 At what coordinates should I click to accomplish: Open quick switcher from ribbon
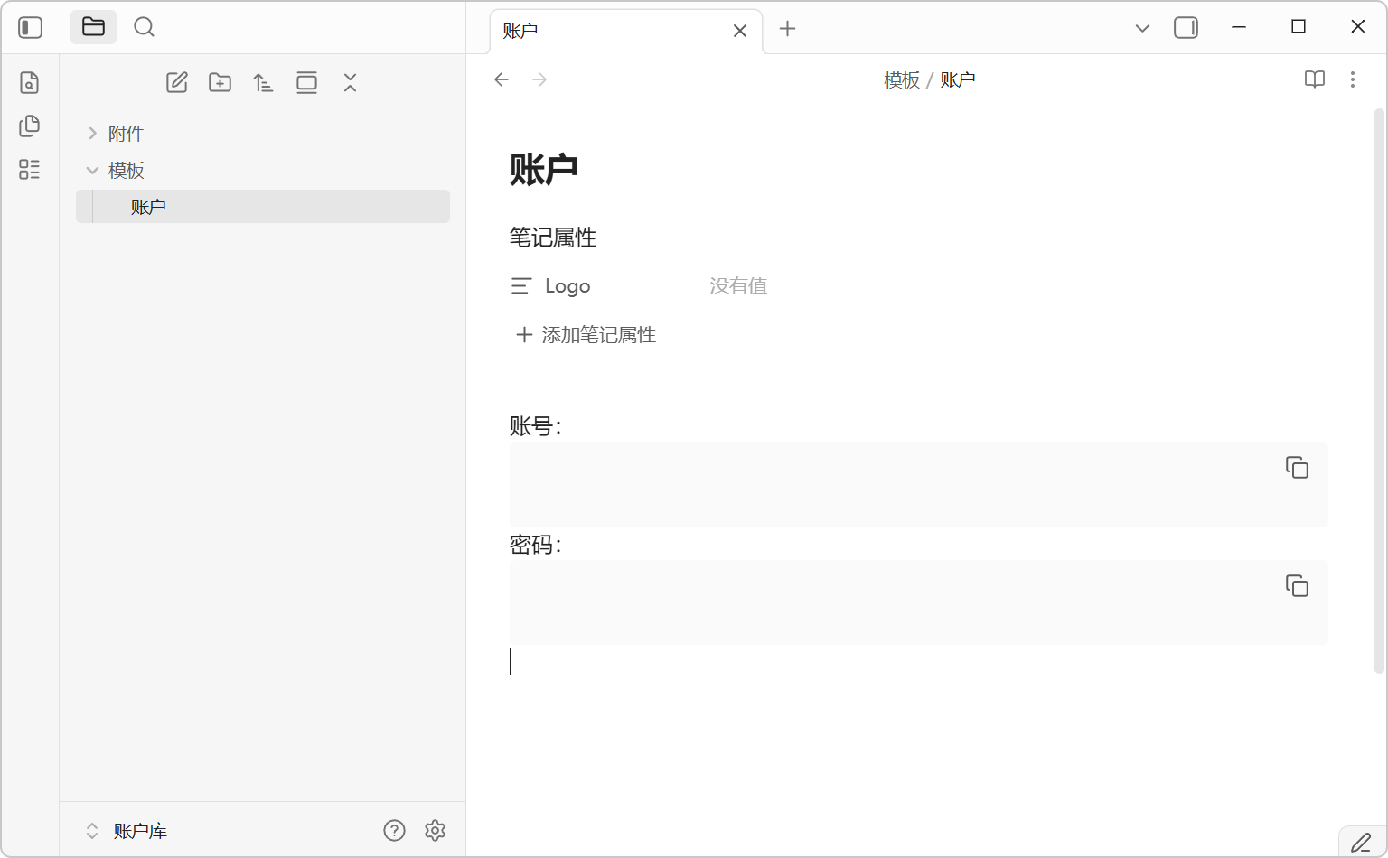(30, 83)
